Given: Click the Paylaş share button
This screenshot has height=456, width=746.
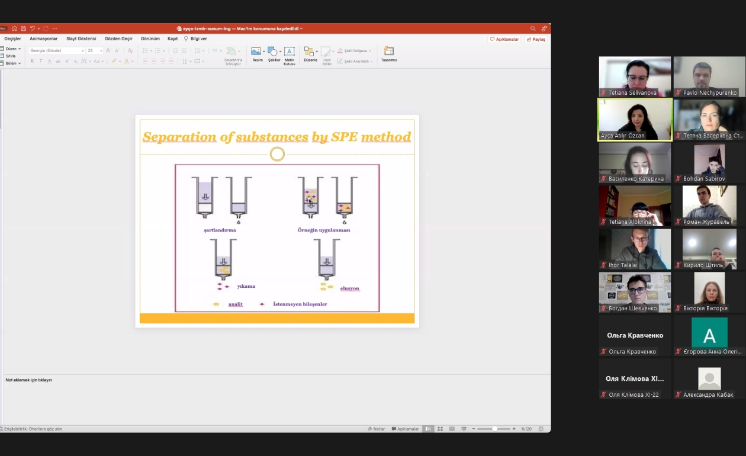Looking at the screenshot, I should point(536,39).
